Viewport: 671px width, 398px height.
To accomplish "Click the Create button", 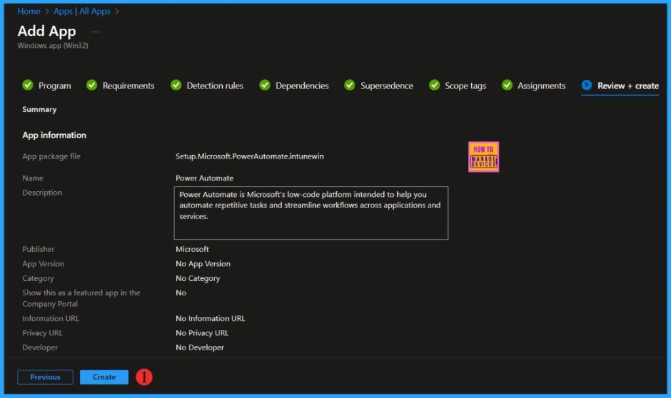I will pyautogui.click(x=104, y=377).
